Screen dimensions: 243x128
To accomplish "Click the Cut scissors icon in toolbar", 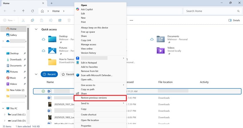I will pyautogui.click(x=23, y=20).
